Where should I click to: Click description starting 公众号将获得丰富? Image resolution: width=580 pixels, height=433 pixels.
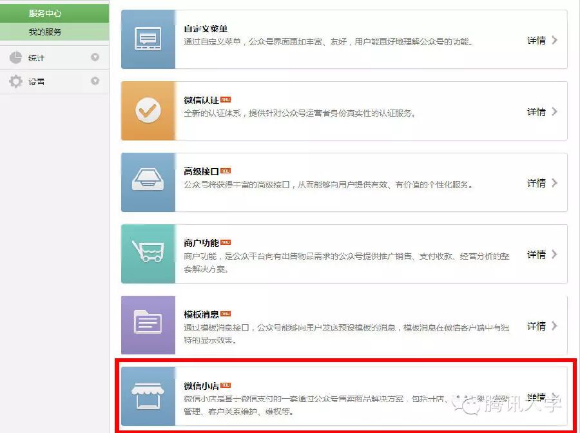[329, 184]
